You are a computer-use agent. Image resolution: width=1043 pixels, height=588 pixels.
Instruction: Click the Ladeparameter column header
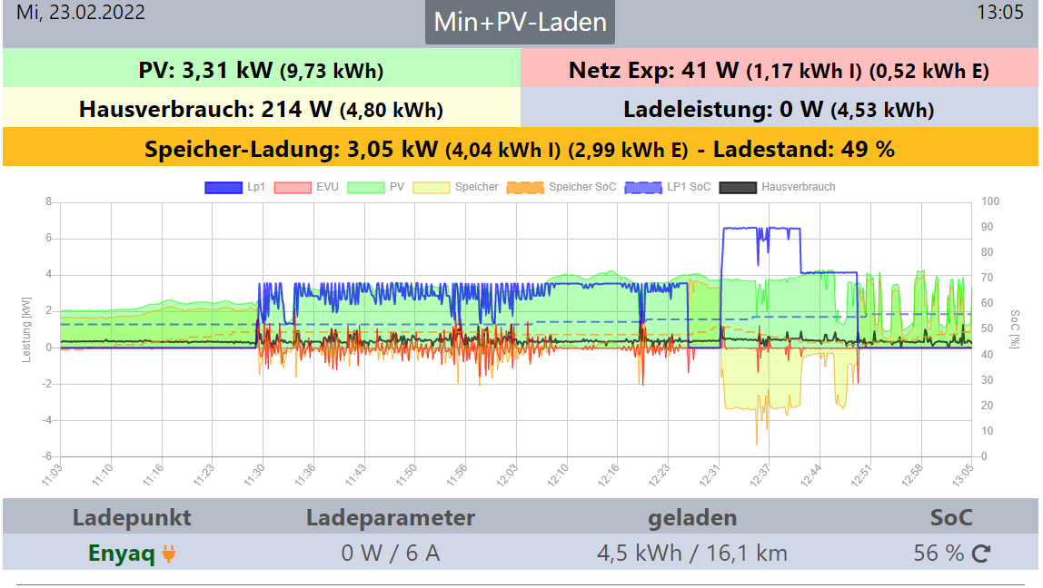(391, 517)
